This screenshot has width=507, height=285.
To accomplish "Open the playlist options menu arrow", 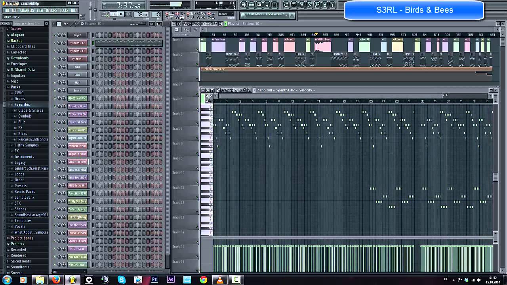I will point(174,24).
